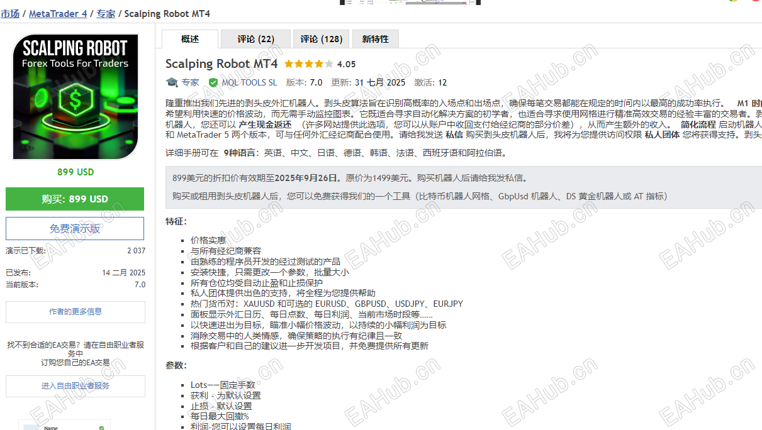The width and height of the screenshot is (762, 430).
Task: Click the XAUUSD currency pairs list item
Action: tap(327, 304)
